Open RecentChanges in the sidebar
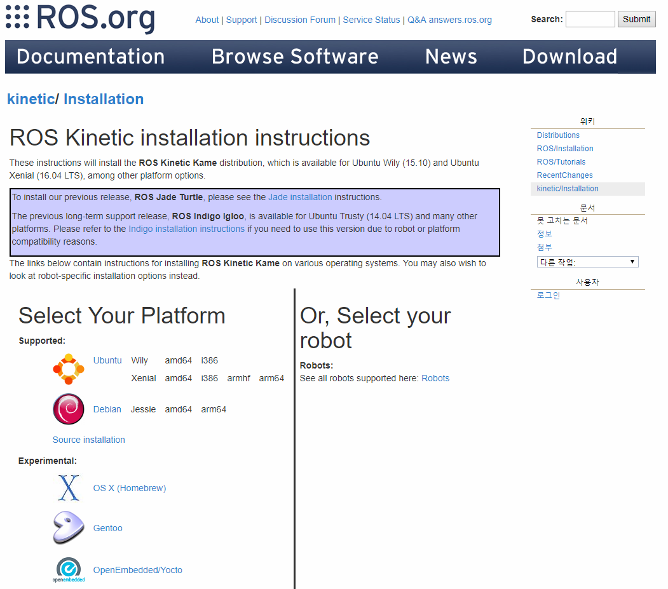Viewport: 668px width, 589px height. point(564,175)
